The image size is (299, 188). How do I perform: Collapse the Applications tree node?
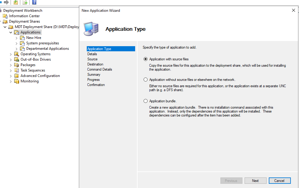(x=11, y=33)
